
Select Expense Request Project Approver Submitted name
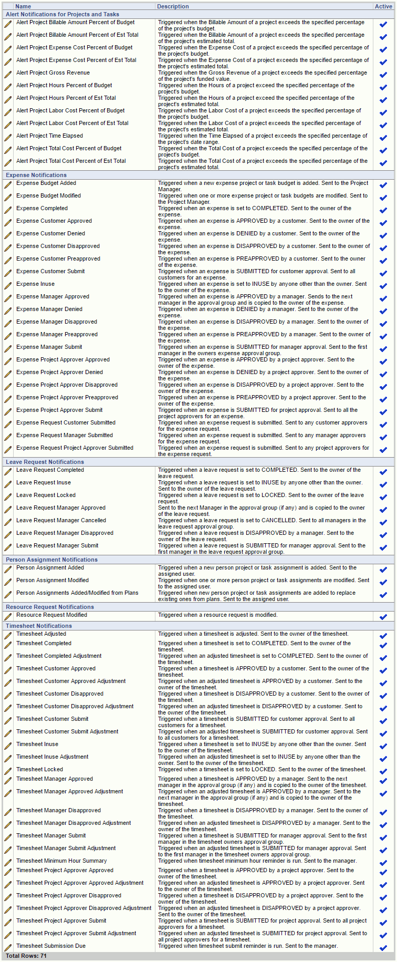coord(75,448)
